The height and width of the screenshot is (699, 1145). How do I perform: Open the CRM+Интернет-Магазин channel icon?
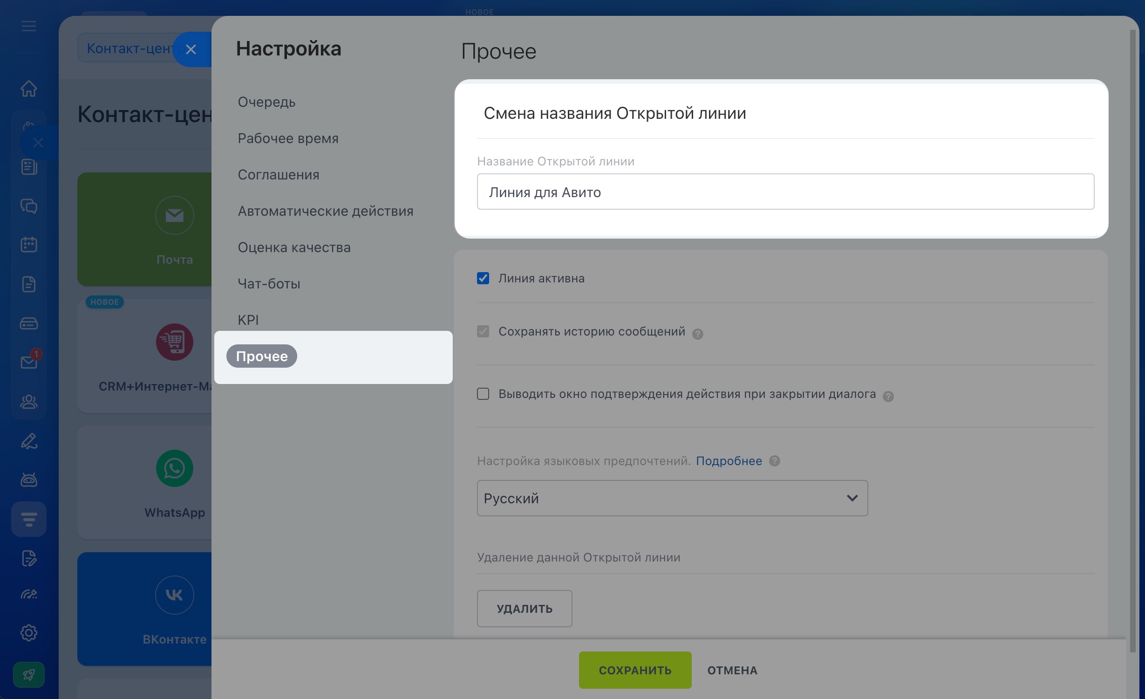175,342
